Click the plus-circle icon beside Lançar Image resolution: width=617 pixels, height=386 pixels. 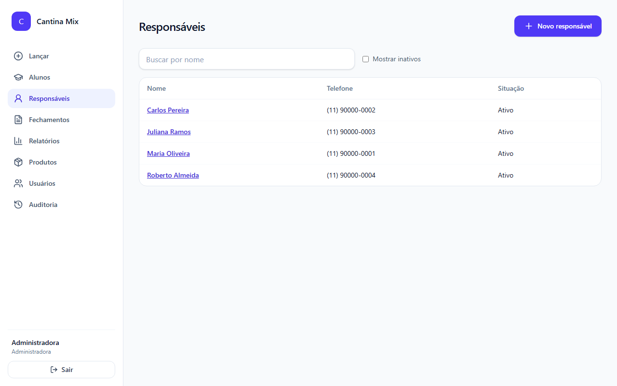pyautogui.click(x=18, y=56)
